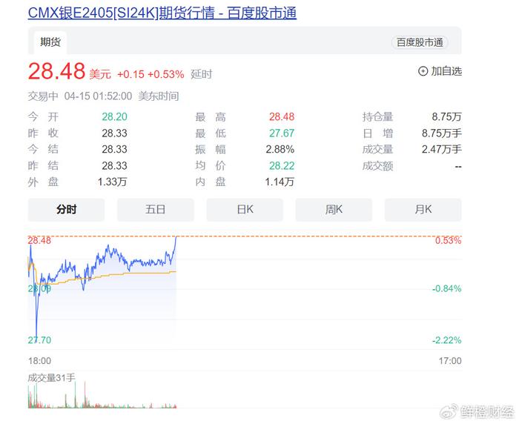This screenshot has width=519, height=424.
Task: Click the 日增 value 8.75万手
Action: point(442,133)
